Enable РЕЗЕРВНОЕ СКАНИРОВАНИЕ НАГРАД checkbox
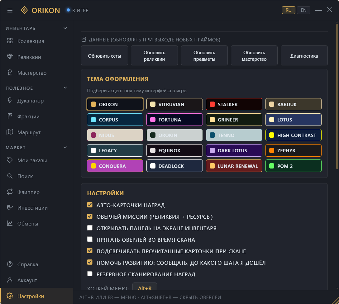Viewport: 339px width, 304px height. [x=90, y=274]
